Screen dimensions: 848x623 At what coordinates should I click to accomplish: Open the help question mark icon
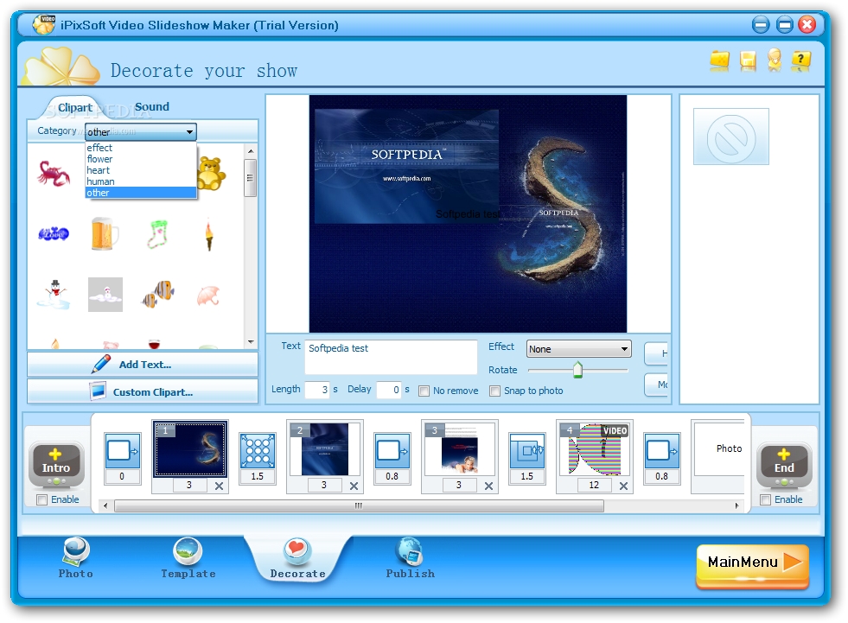801,60
